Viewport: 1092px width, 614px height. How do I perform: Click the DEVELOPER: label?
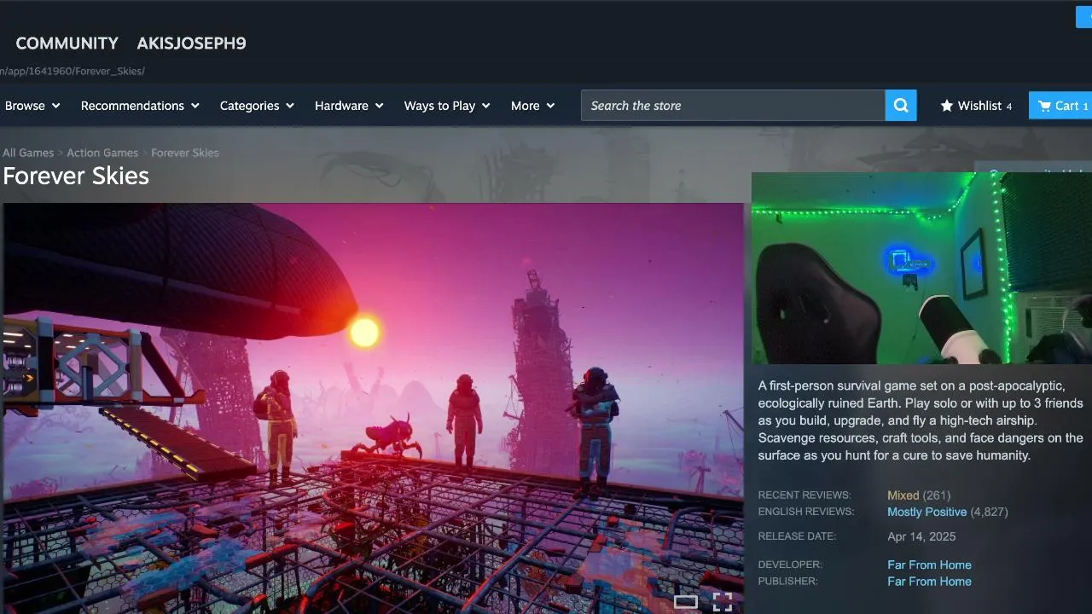[x=790, y=565]
